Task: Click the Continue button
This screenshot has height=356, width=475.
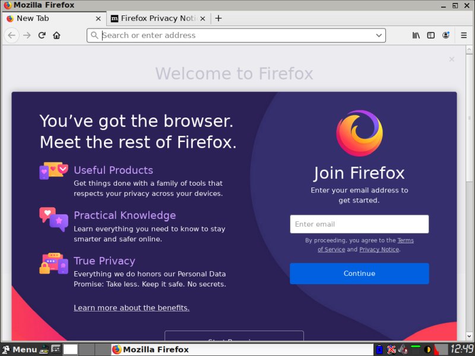Action: click(x=359, y=274)
